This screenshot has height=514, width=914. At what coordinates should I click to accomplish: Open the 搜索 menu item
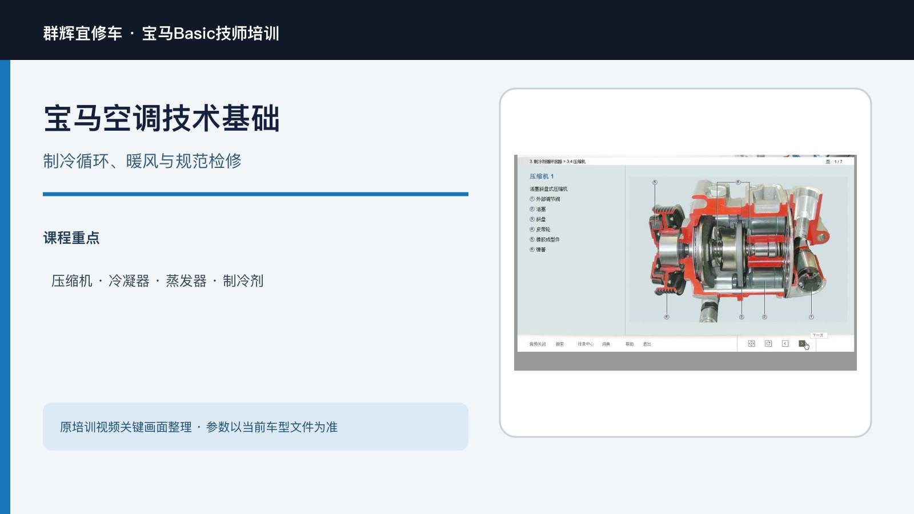coord(560,344)
